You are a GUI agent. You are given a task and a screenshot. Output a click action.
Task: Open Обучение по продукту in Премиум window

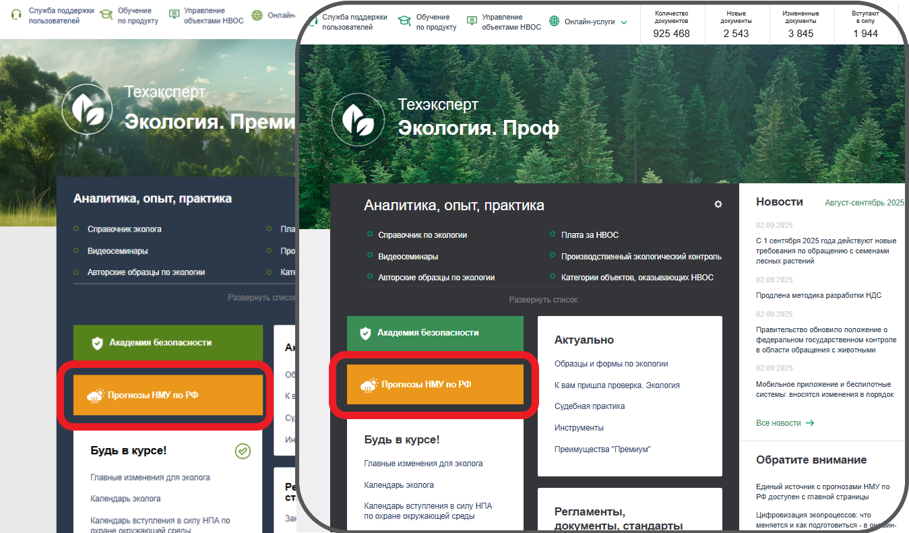coord(138,15)
